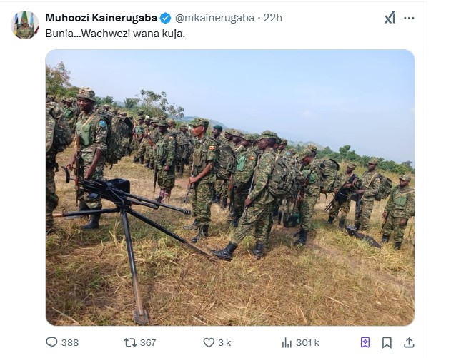Click the 367 reposts count

click(x=147, y=343)
